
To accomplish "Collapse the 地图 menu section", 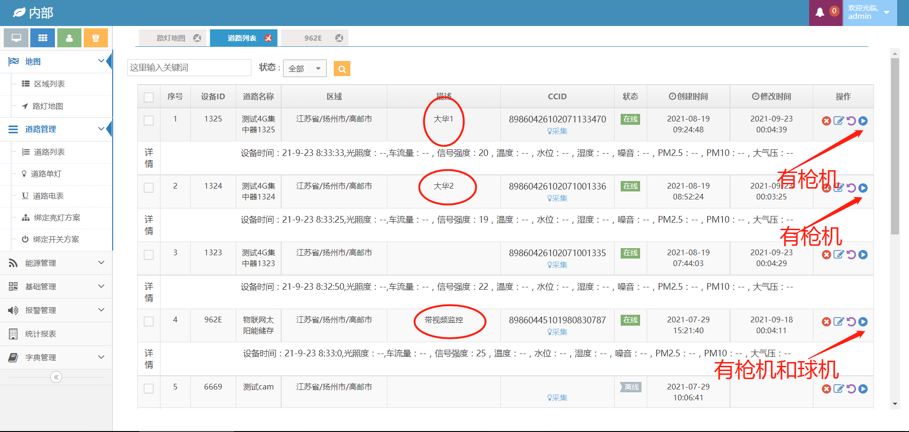I will pos(56,61).
